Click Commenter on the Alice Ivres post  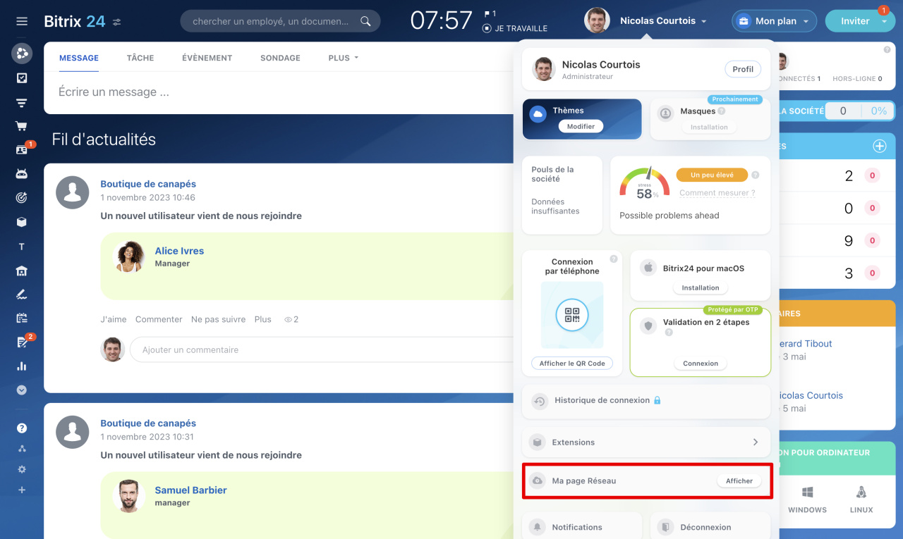point(159,319)
